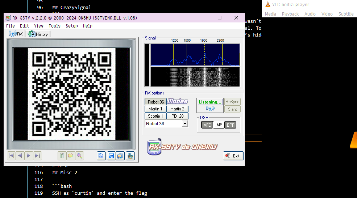Open the View menu

[39, 26]
